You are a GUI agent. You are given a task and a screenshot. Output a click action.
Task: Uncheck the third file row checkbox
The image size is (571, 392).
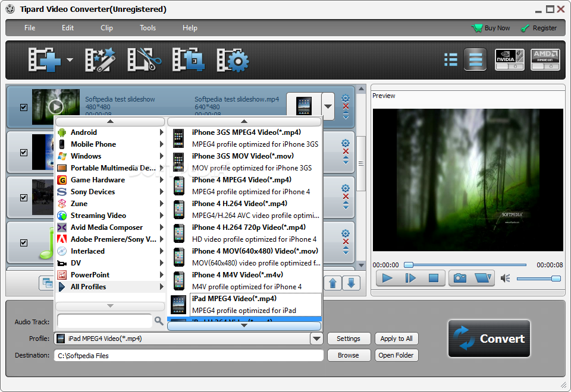click(24, 197)
